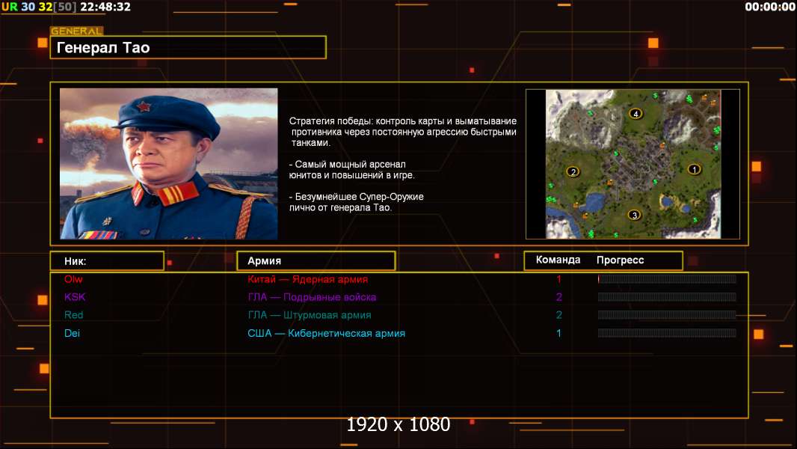This screenshot has height=449, width=797.
Task: Select player name 'Dei'
Action: pyautogui.click(x=72, y=333)
